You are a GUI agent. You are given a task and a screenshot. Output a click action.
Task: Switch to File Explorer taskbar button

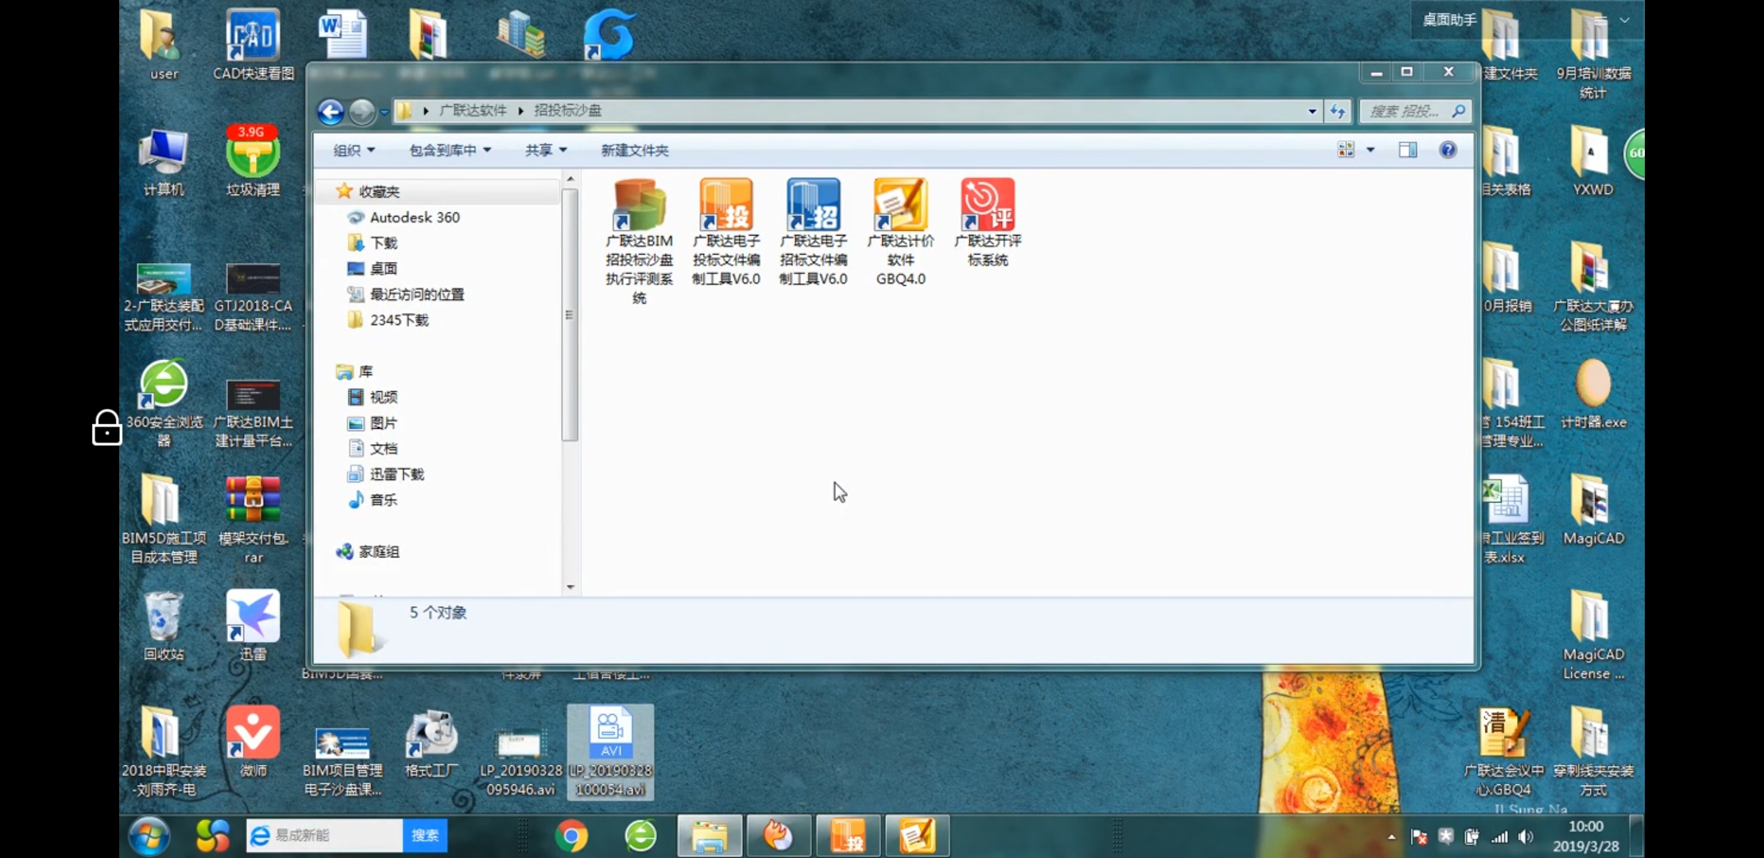pos(710,836)
